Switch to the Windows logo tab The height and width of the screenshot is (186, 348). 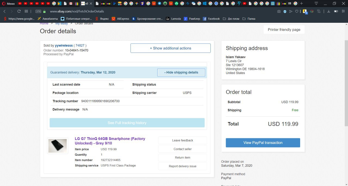tap(205, 4)
